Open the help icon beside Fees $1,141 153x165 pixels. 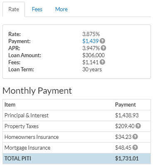pyautogui.click(x=102, y=62)
